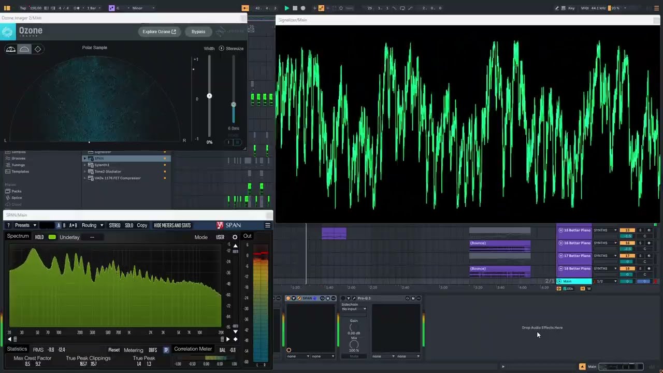Select Tone2 Gladiator in the browser list
The height and width of the screenshot is (373, 663).
(x=108, y=171)
